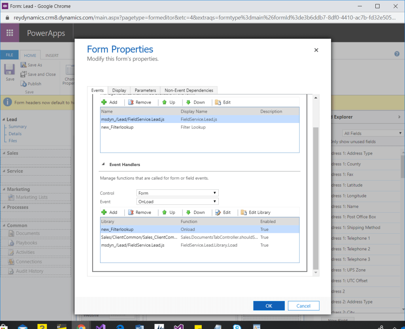This screenshot has width=405, height=329.
Task: Click Add icon in Form Libraries toolbar
Action: coord(104,102)
